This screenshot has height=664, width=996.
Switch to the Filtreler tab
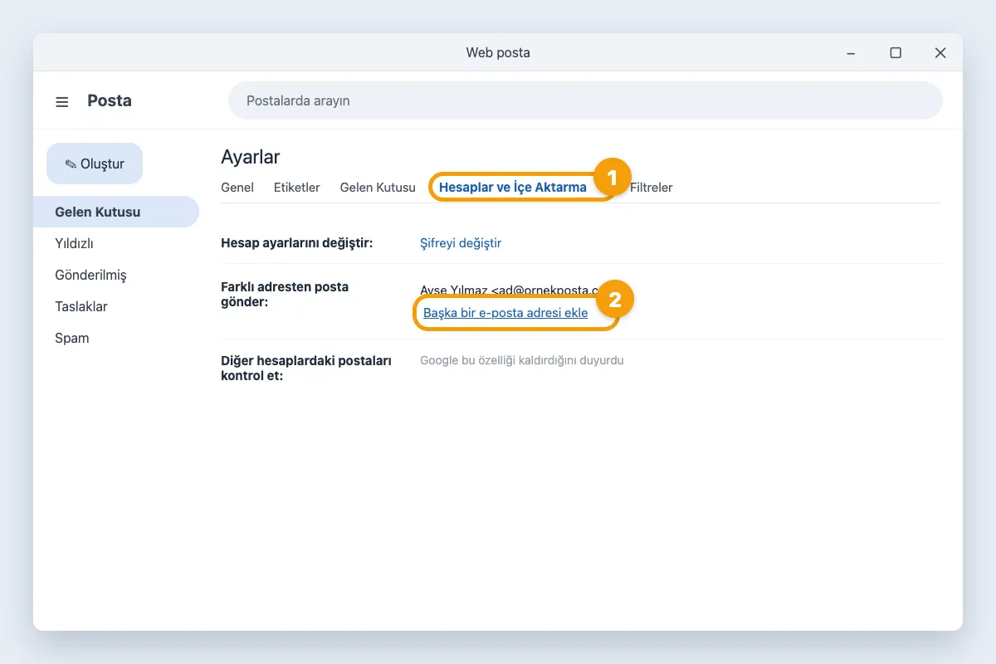click(652, 188)
